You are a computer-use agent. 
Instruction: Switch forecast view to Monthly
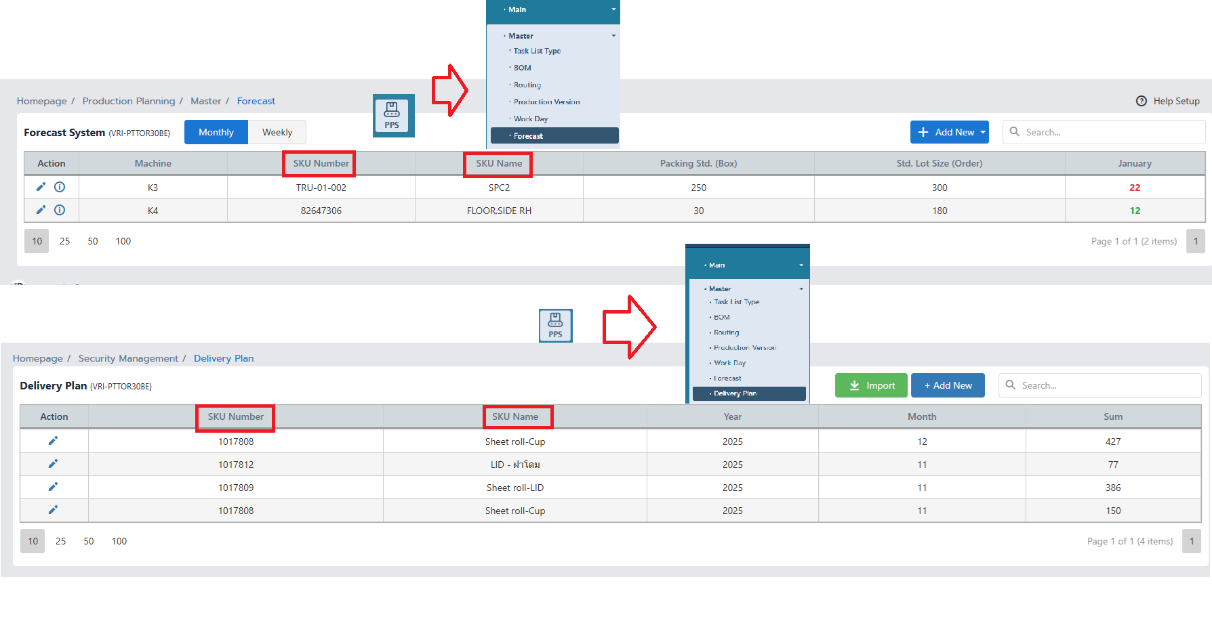216,132
